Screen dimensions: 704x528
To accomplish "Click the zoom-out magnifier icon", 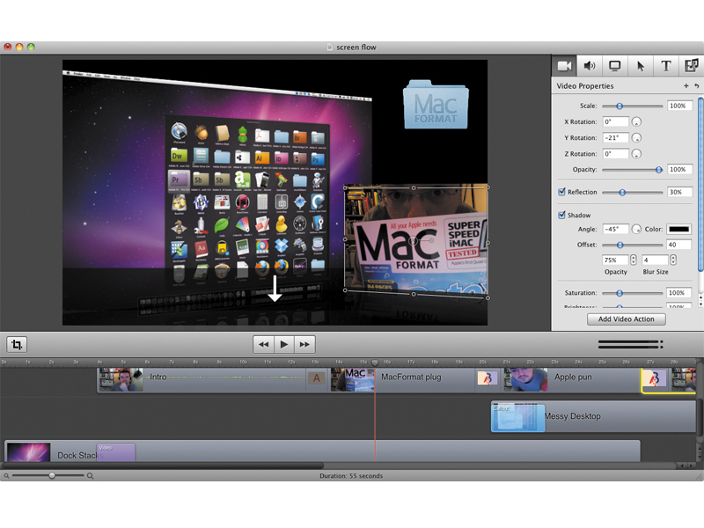I will (x=6, y=476).
